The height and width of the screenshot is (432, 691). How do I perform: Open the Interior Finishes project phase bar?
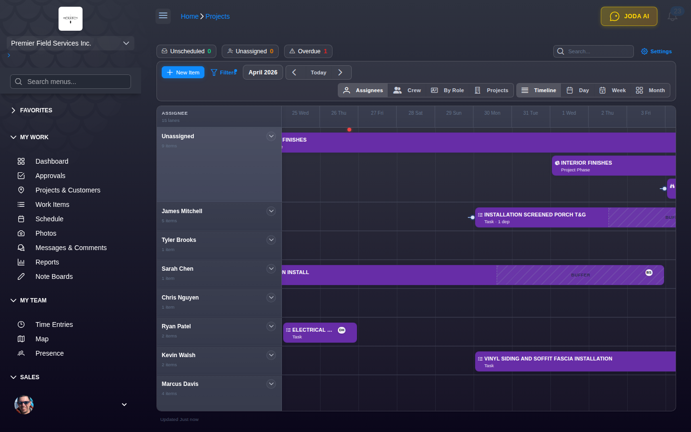coord(614,166)
